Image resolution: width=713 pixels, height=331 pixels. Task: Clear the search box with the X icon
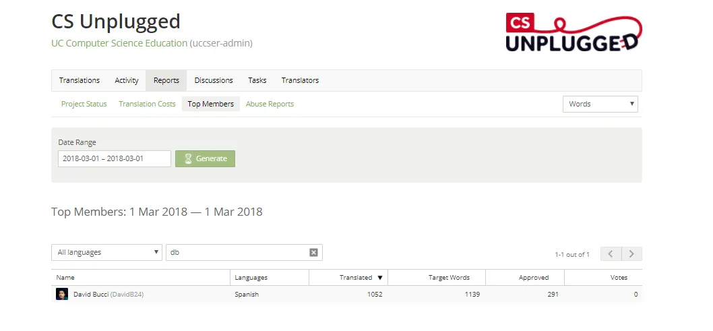pyautogui.click(x=313, y=252)
